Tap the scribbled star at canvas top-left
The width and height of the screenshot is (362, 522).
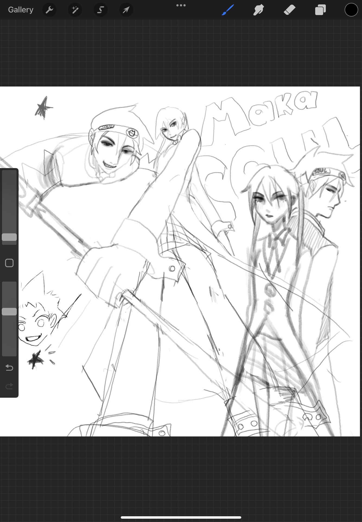(43, 108)
